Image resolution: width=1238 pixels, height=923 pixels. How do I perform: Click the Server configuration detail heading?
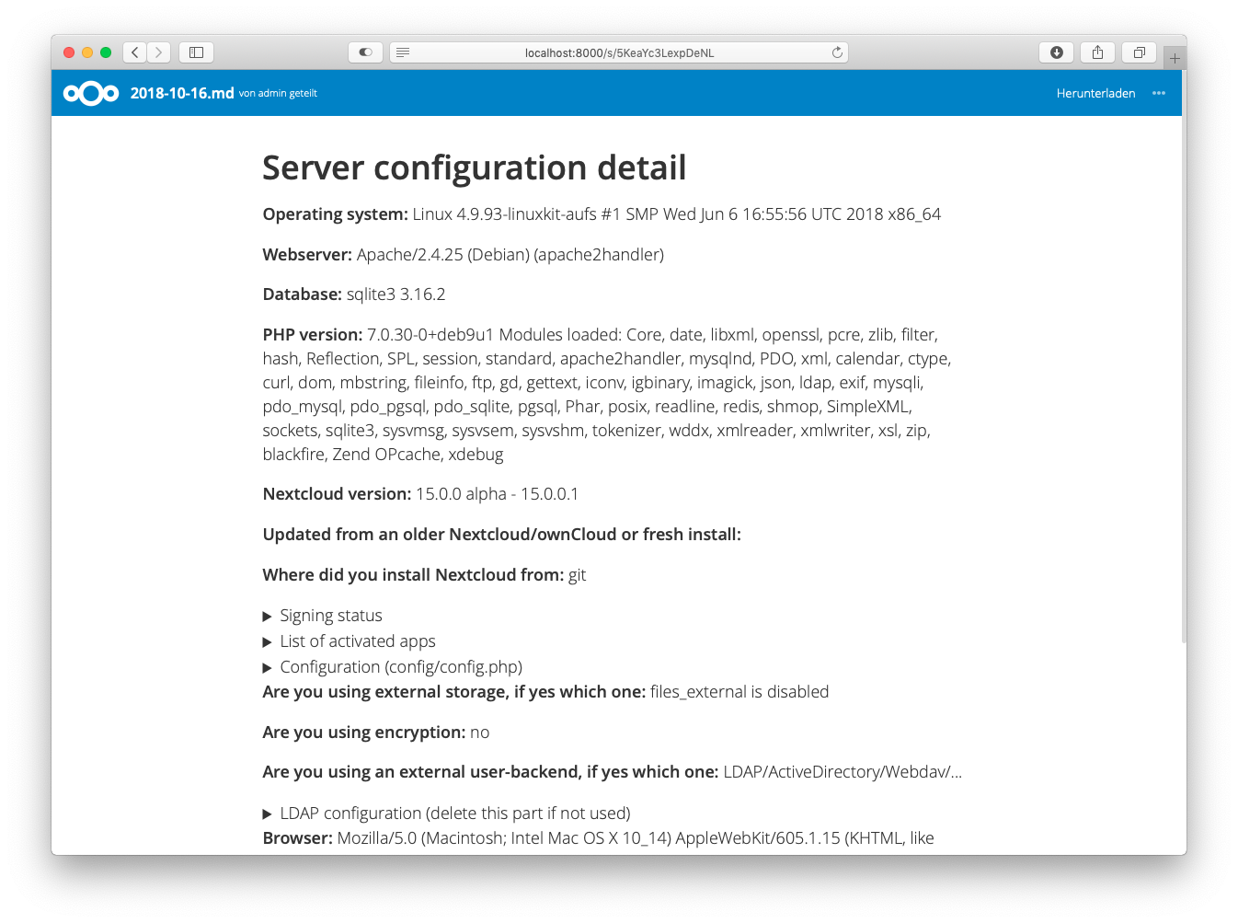475,168
